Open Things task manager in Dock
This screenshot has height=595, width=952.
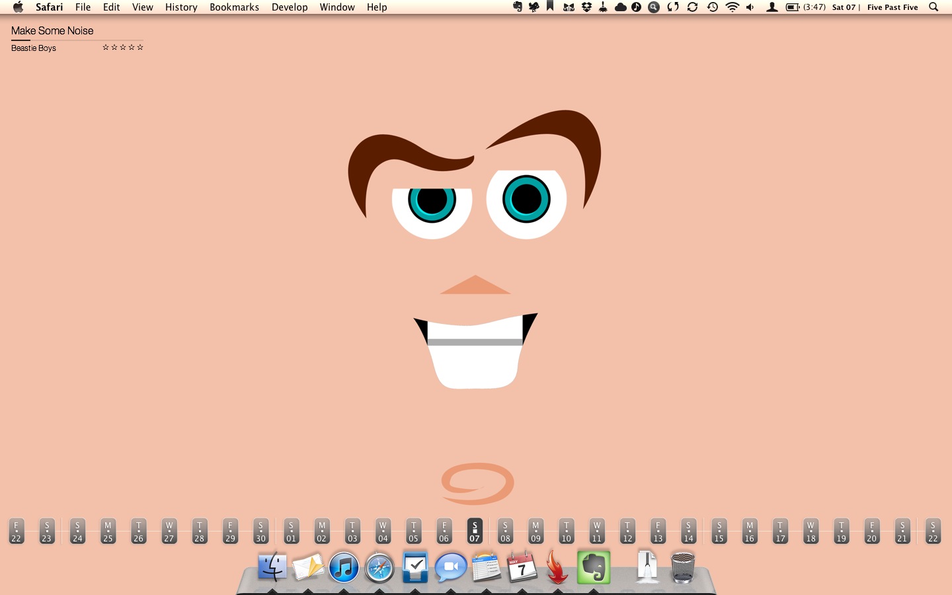415,567
